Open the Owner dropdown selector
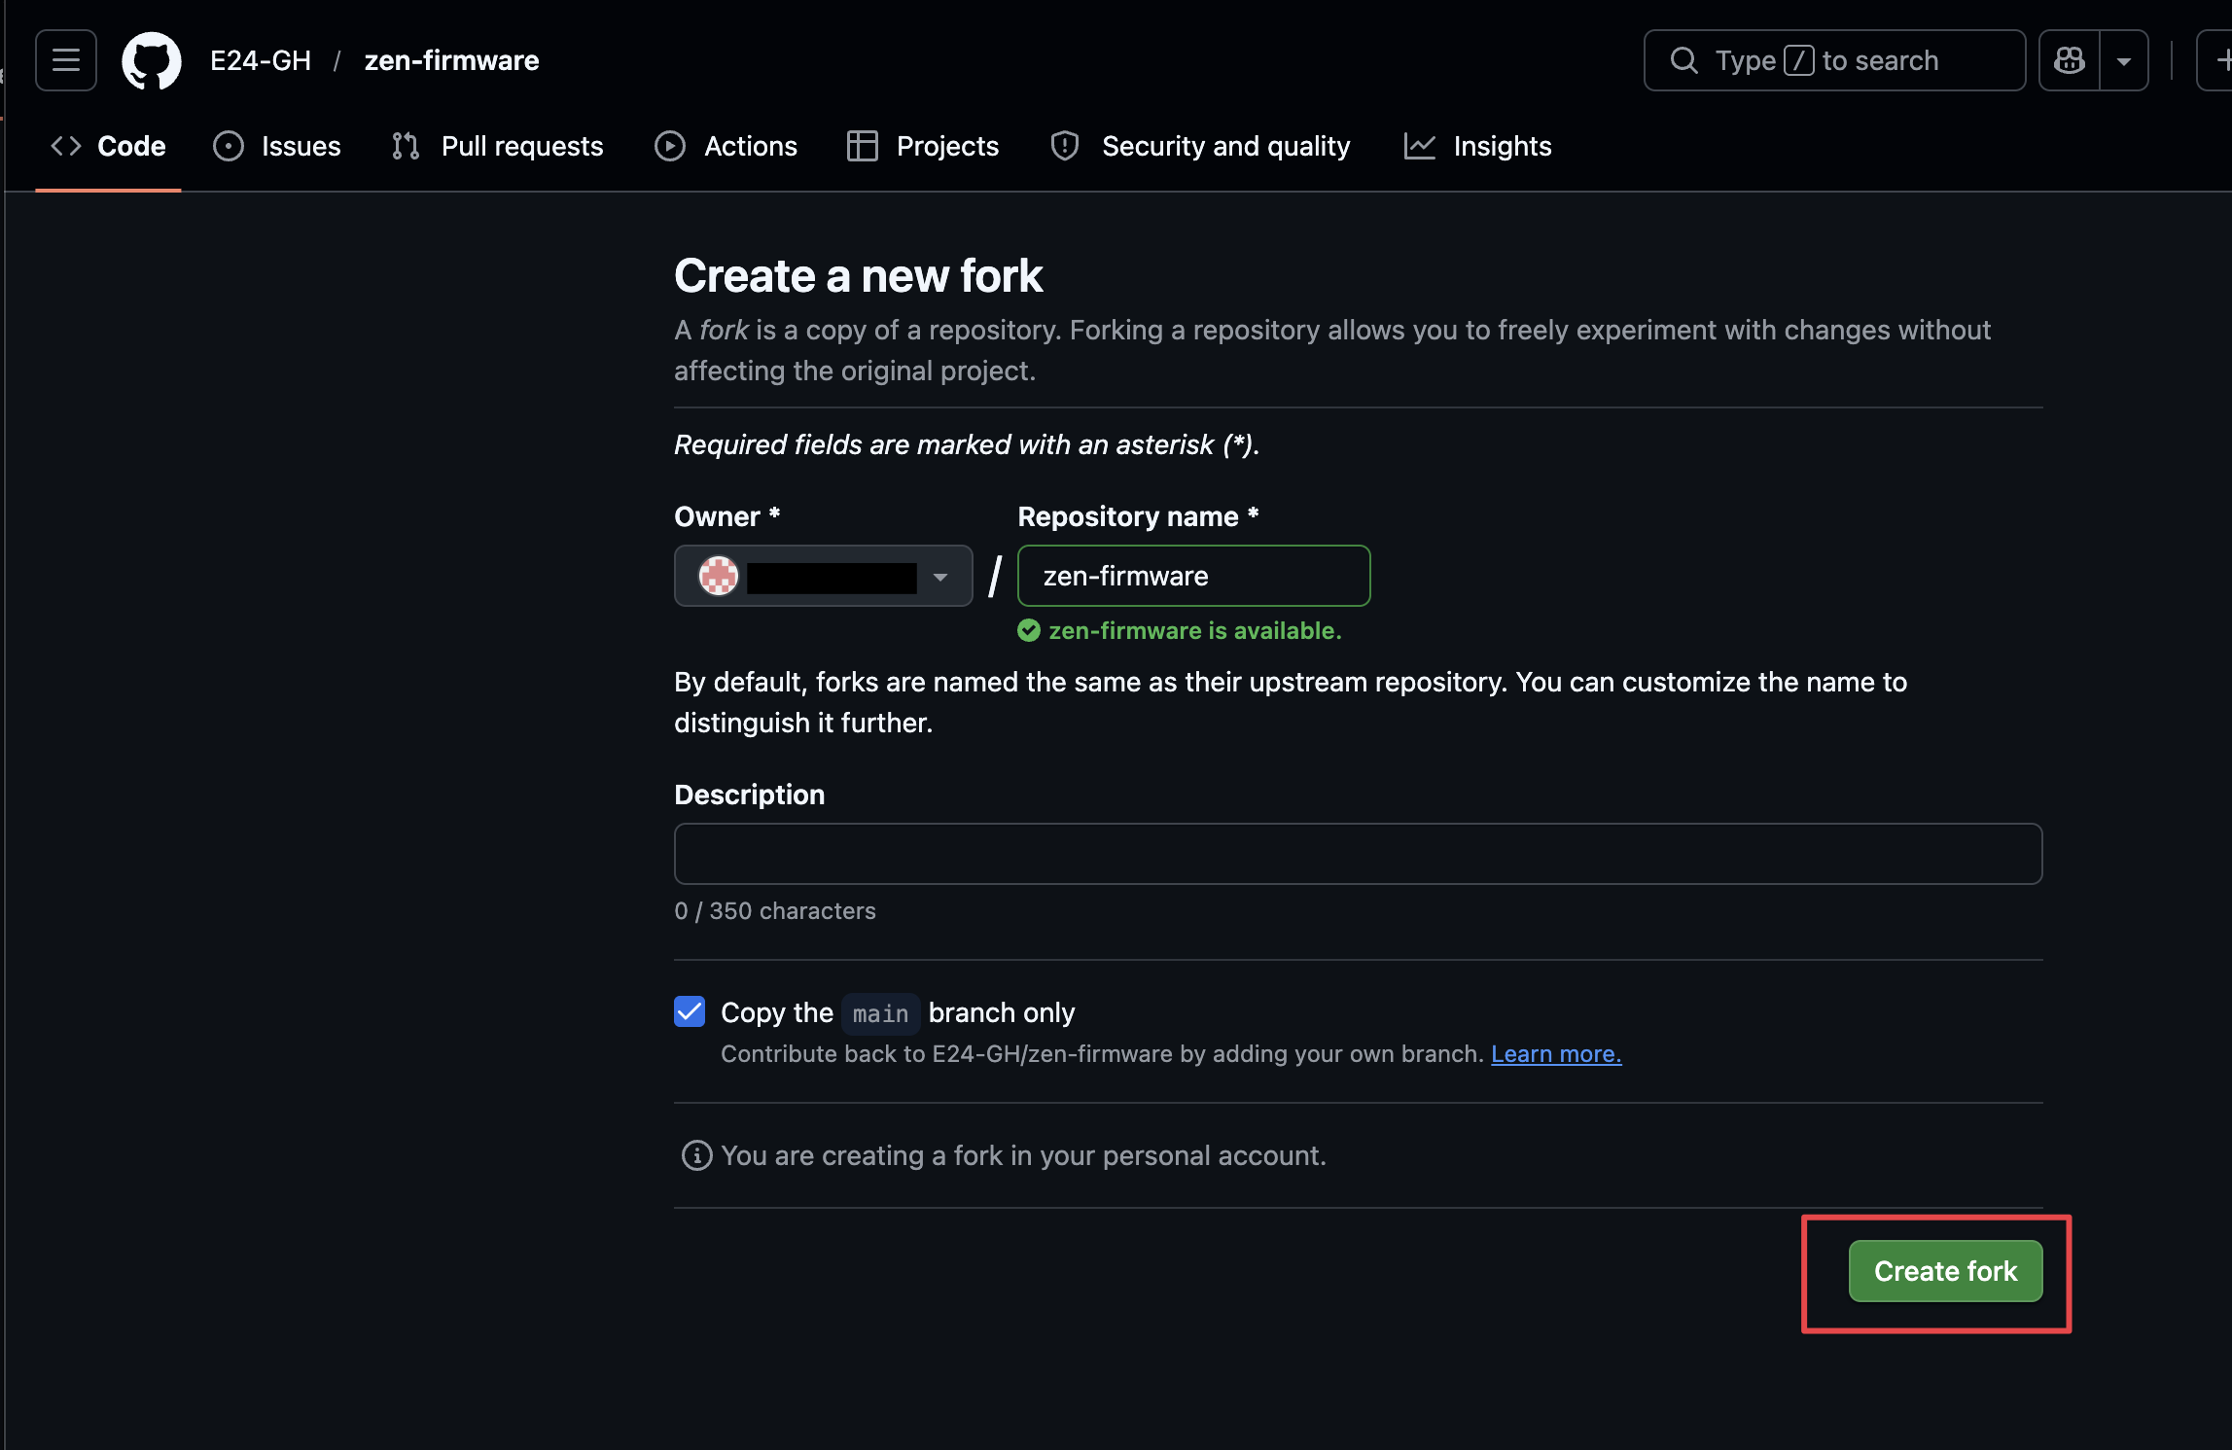Viewport: 2232px width, 1450px height. [823, 576]
